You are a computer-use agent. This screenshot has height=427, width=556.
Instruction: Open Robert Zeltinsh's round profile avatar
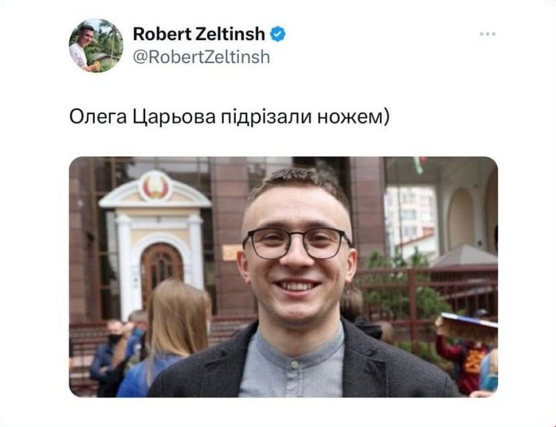(95, 46)
